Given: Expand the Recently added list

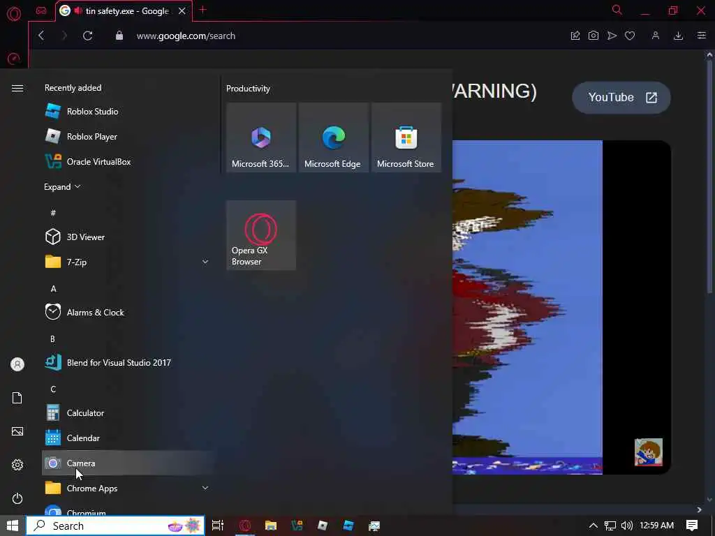Looking at the screenshot, I should pyautogui.click(x=62, y=187).
